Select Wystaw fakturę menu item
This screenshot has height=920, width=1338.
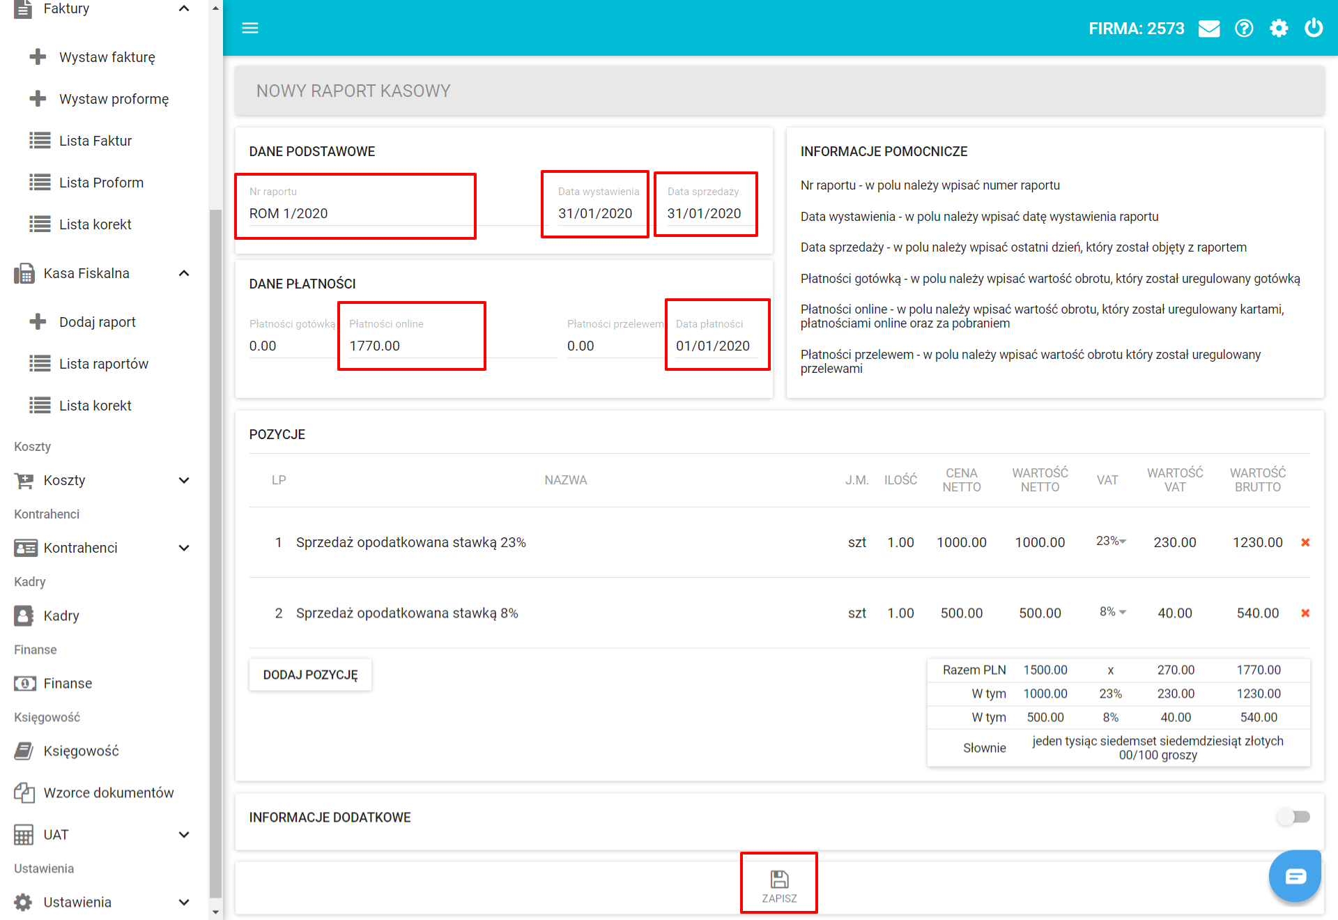(x=107, y=57)
